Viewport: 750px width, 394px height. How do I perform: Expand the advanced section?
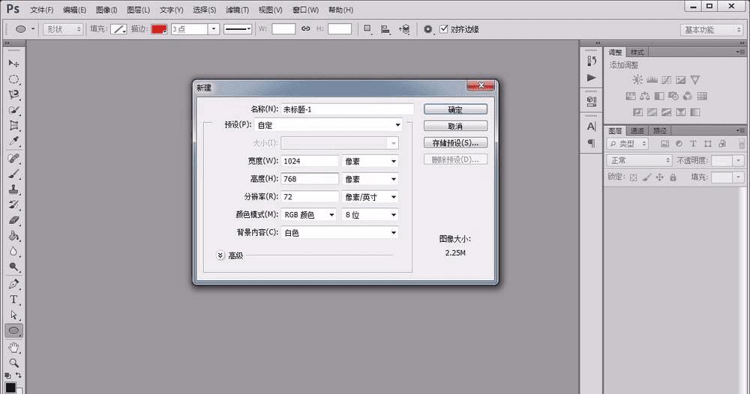coord(220,255)
